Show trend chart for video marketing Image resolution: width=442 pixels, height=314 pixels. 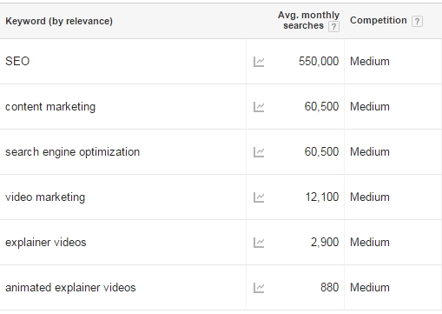pos(259,197)
